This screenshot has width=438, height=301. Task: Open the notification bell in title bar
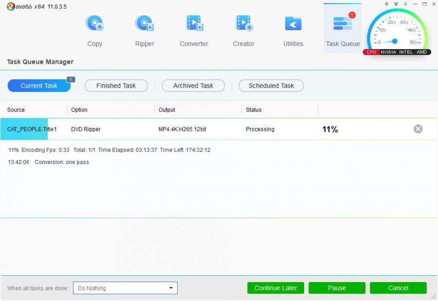click(386, 4)
